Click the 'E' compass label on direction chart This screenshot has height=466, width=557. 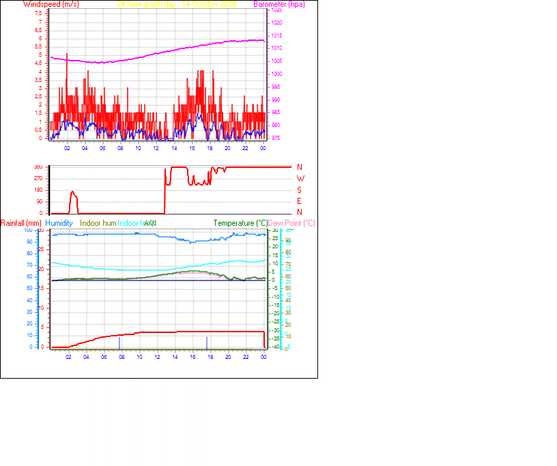299,201
